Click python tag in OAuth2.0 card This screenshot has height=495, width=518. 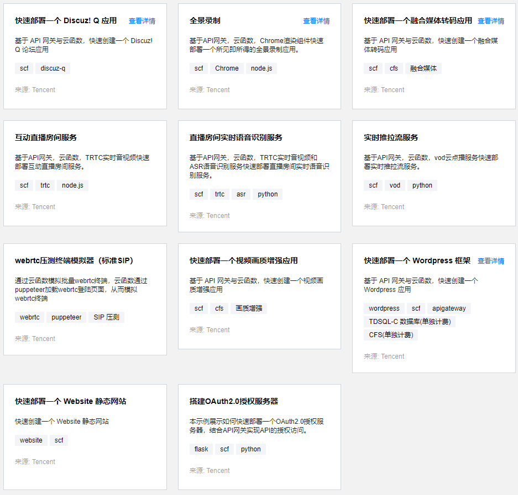pos(251,449)
